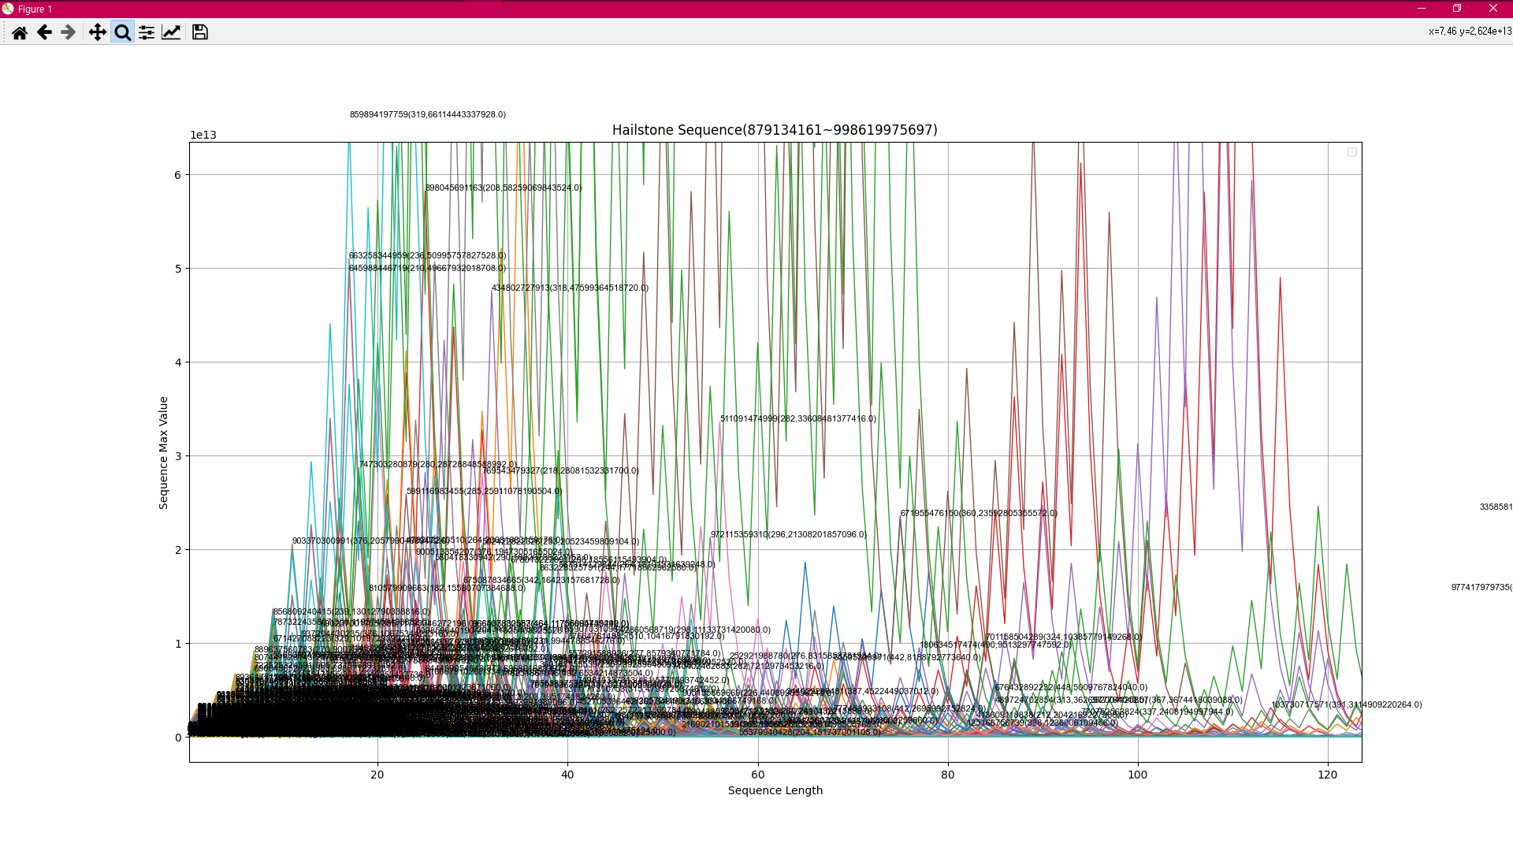1513x851 pixels.
Task: Click the plot title 'Hailstone Sequence(879134161~998619975697)'
Action: (x=775, y=130)
